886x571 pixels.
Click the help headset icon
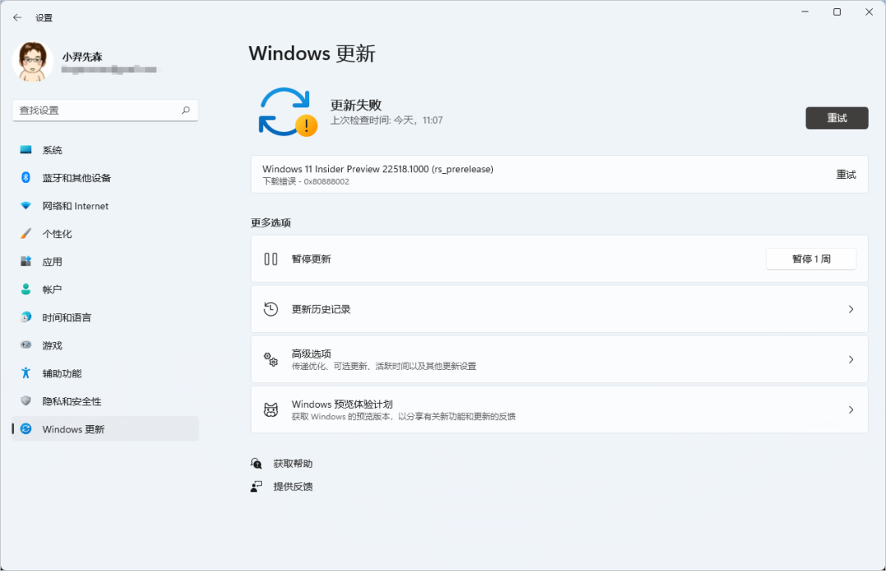(257, 464)
